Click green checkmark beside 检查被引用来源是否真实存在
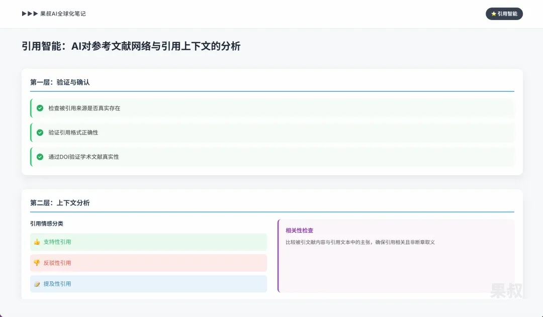The image size is (543, 317). pyautogui.click(x=40, y=108)
